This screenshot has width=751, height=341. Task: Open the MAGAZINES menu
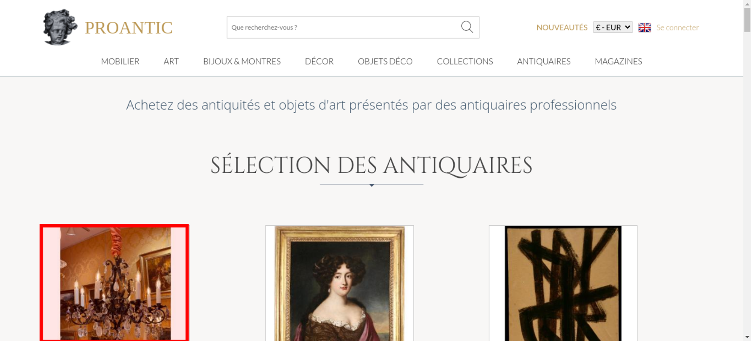[618, 61]
